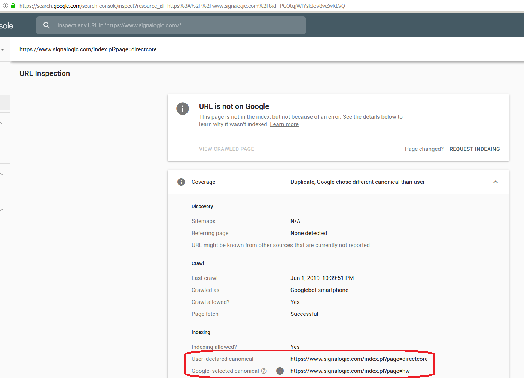This screenshot has height=378, width=524.
Task: Click the 'Indexing allowed?' label
Action: point(214,347)
